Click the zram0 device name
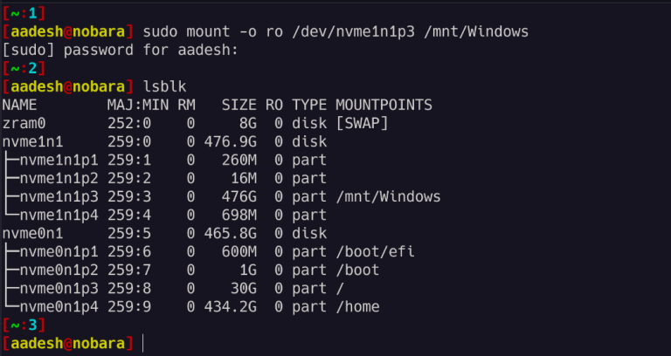 pyautogui.click(x=24, y=124)
